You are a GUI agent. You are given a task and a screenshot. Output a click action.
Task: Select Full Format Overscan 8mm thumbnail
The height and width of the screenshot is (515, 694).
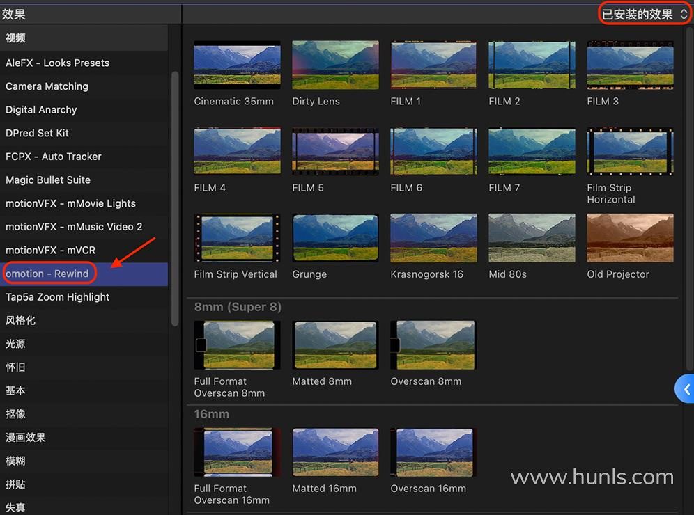(x=237, y=344)
